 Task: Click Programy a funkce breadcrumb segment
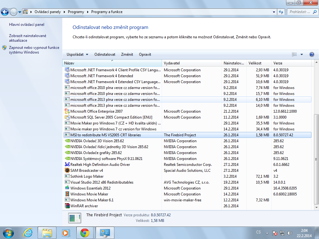107,12
